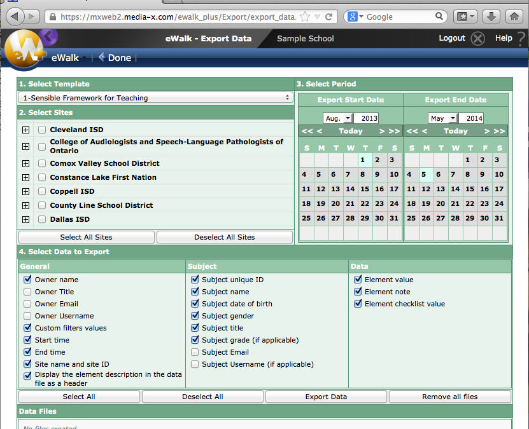Go to browser home page icon
The image size is (529, 429).
tap(514, 17)
